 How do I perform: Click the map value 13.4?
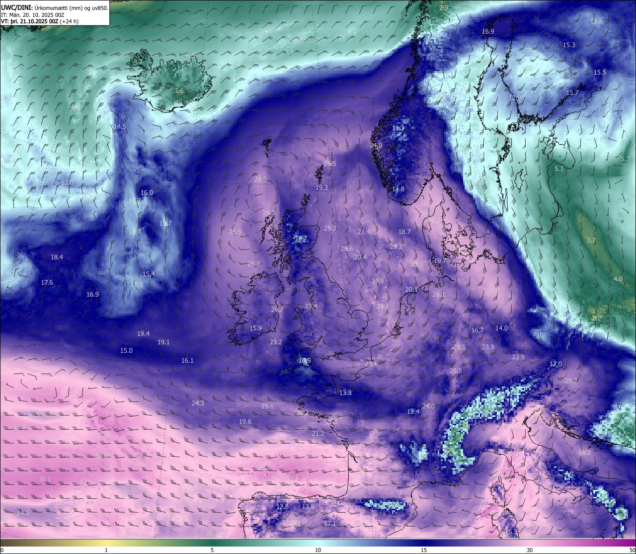(413, 412)
